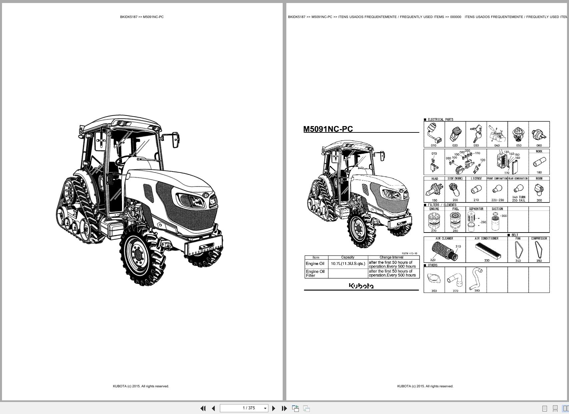Click OTHERS hose 380 image
The width and height of the screenshot is (569, 414).
pyautogui.click(x=475, y=279)
